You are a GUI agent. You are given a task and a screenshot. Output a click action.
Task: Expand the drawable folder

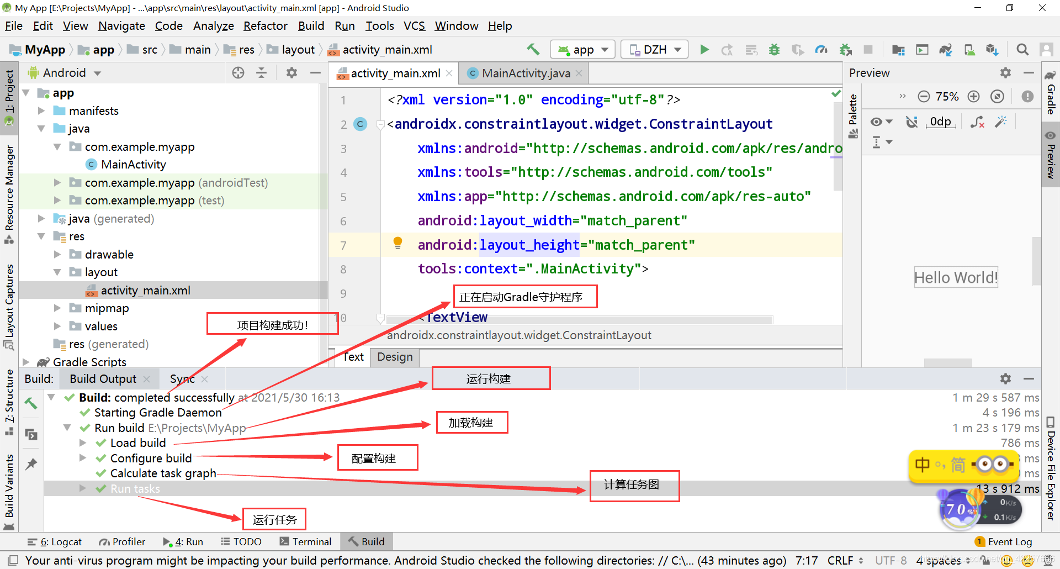point(57,255)
